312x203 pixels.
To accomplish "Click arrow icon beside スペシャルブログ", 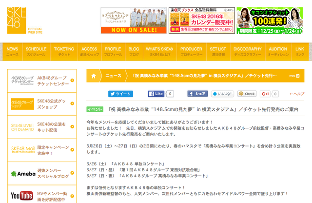I will click(x=72, y=173).
